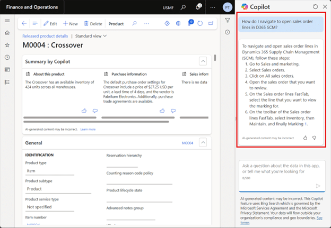Thumbs down Purchase information summary

tap(173, 111)
